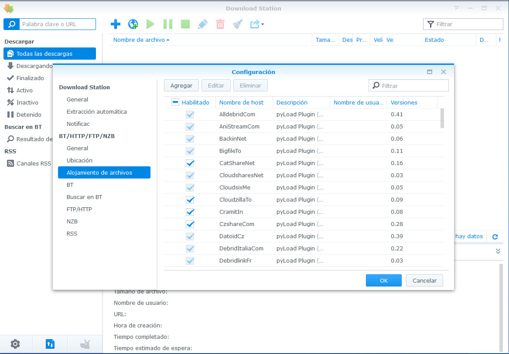
Task: Sort main list by Estado column
Action: point(434,40)
